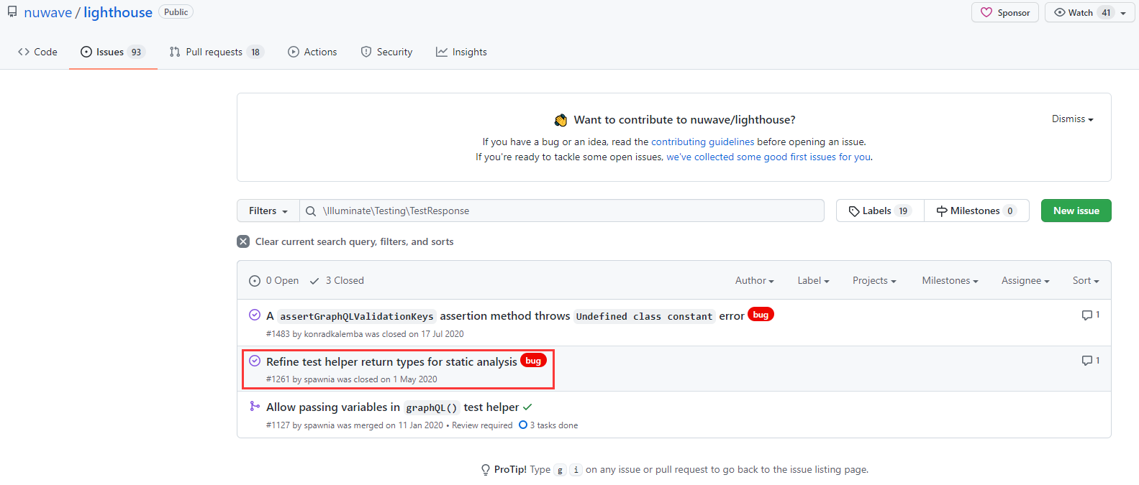This screenshot has width=1139, height=485.
Task: Click comment icon on issue #1261
Action: pyautogui.click(x=1086, y=361)
